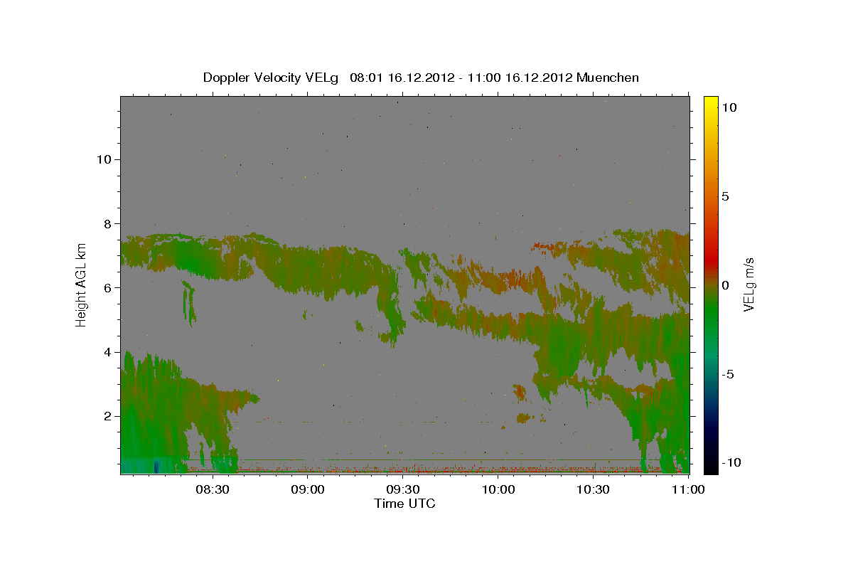853x569 pixels.
Task: Click the blue low-level velocity patch near 08:10
Action: (x=156, y=466)
